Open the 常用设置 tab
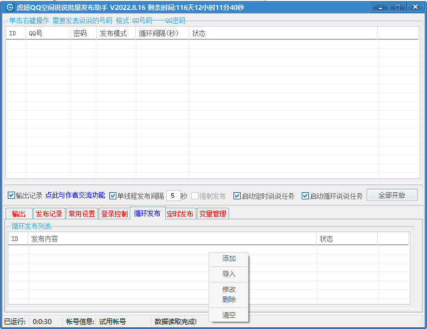427x329 pixels. [x=82, y=214]
